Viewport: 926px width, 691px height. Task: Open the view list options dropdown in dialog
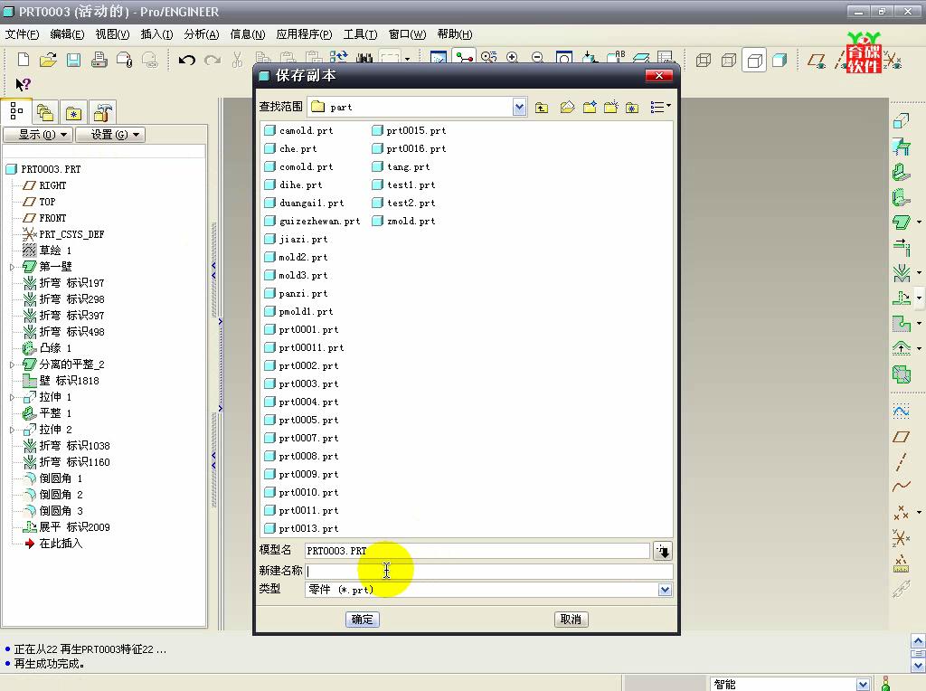tap(660, 107)
